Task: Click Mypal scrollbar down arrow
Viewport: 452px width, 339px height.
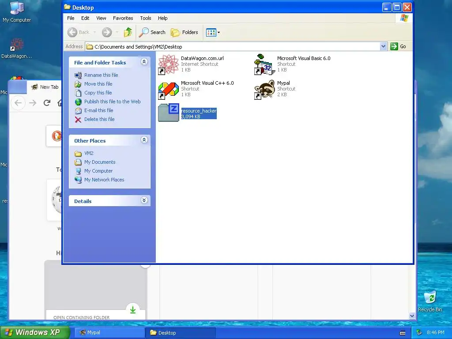Action: coord(412,316)
